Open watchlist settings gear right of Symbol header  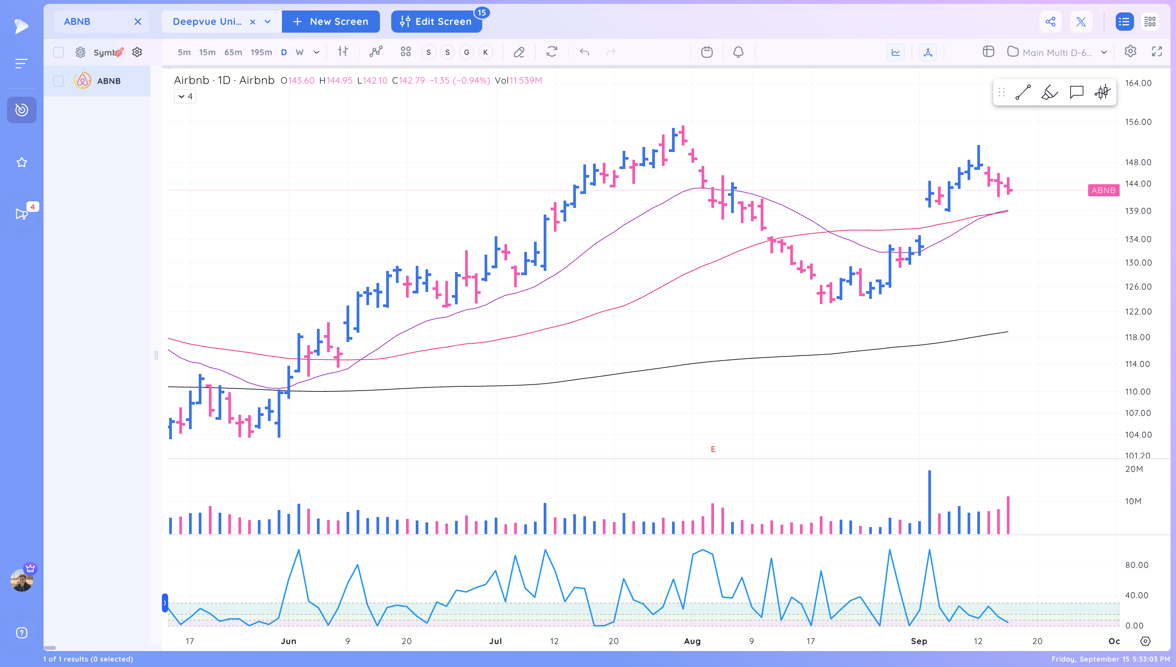tap(136, 52)
